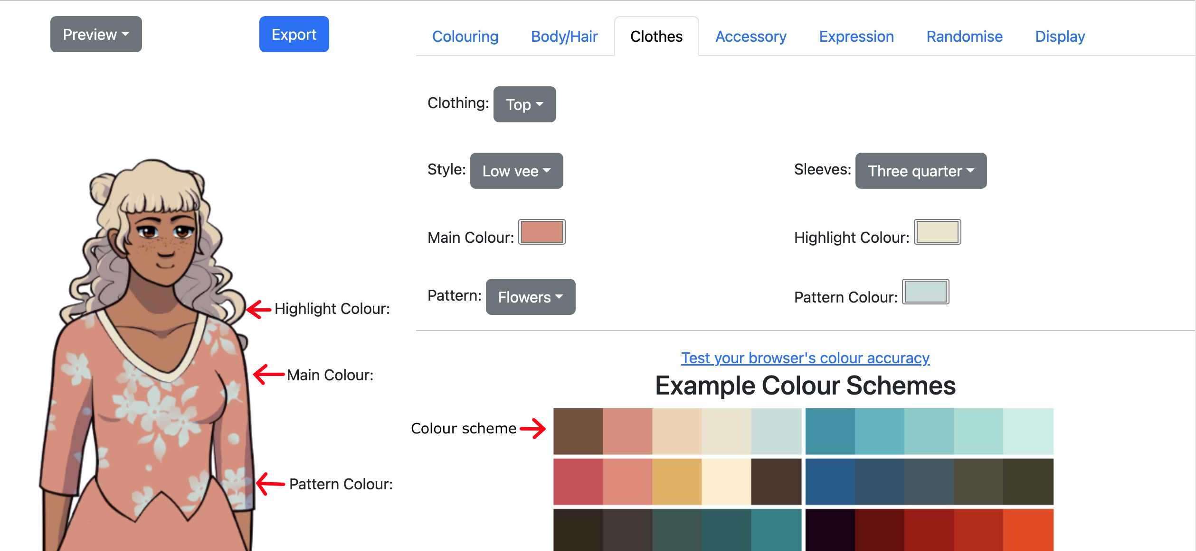Pick the brown swatch in first colour scheme
The width and height of the screenshot is (1196, 551).
(x=578, y=431)
